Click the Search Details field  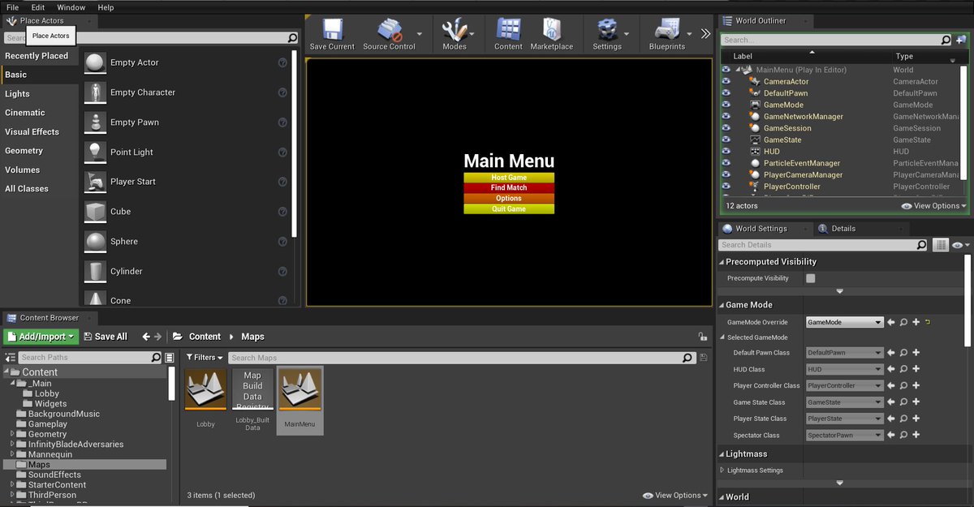coord(824,245)
